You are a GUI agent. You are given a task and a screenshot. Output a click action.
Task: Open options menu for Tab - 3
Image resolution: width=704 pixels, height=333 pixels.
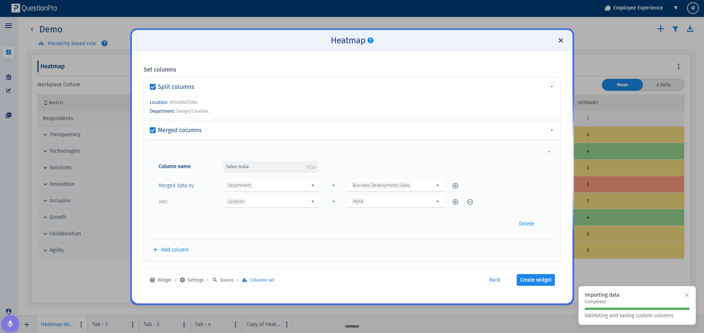tap(184, 325)
